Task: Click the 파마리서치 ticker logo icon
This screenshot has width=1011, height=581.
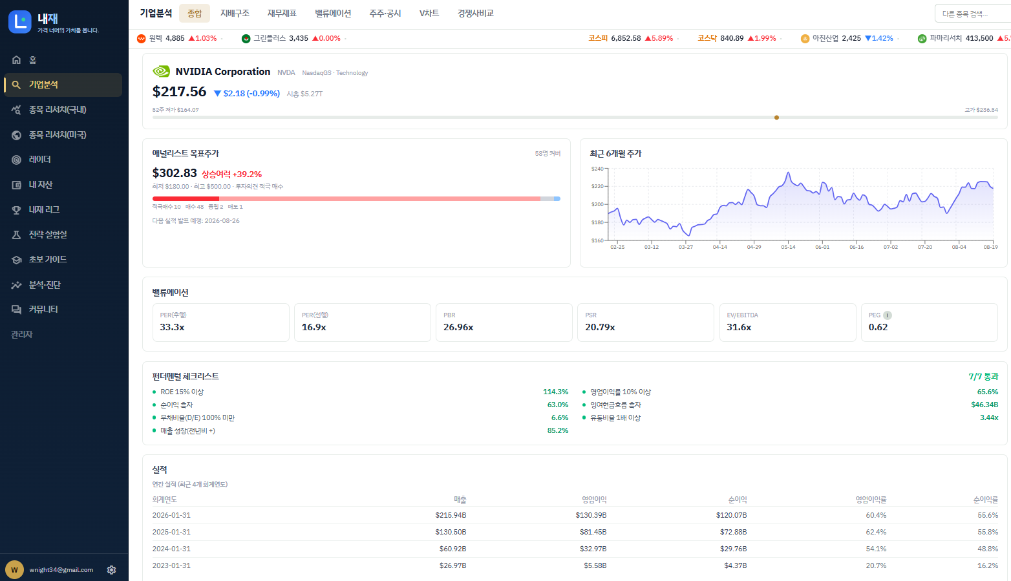Action: pyautogui.click(x=922, y=39)
